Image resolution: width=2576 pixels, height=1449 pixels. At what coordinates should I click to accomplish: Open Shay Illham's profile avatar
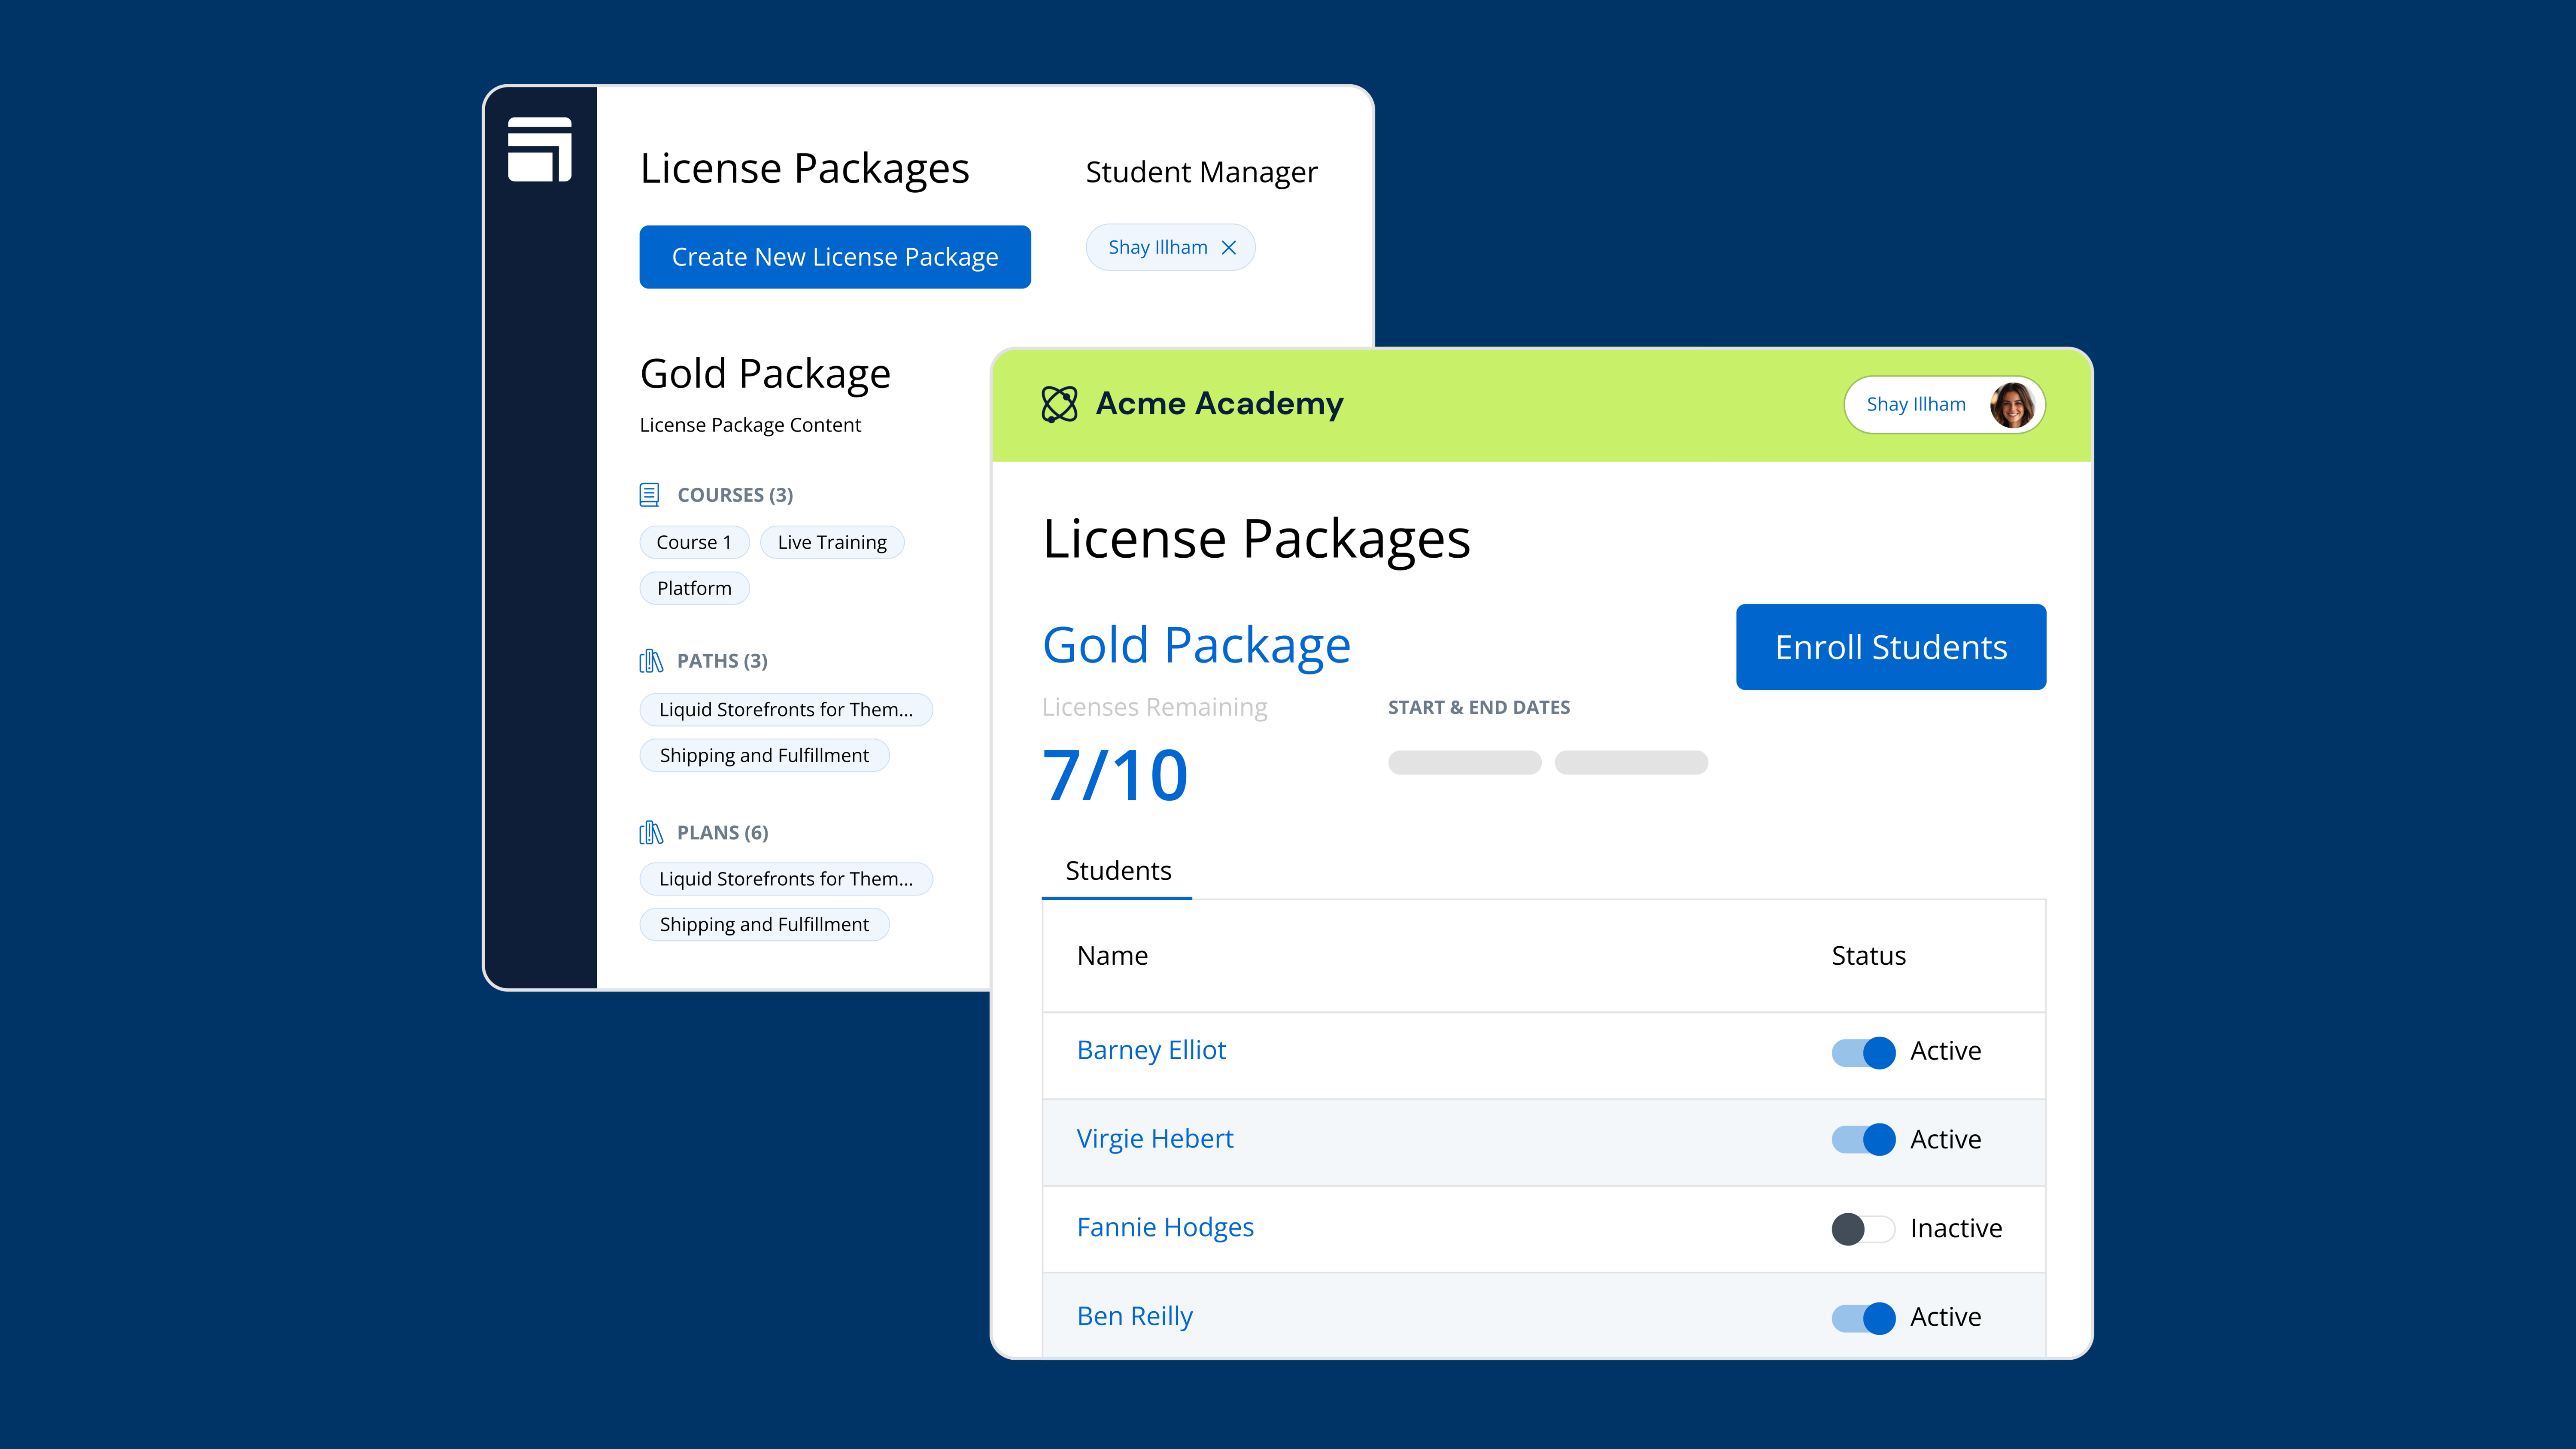pyautogui.click(x=2011, y=404)
